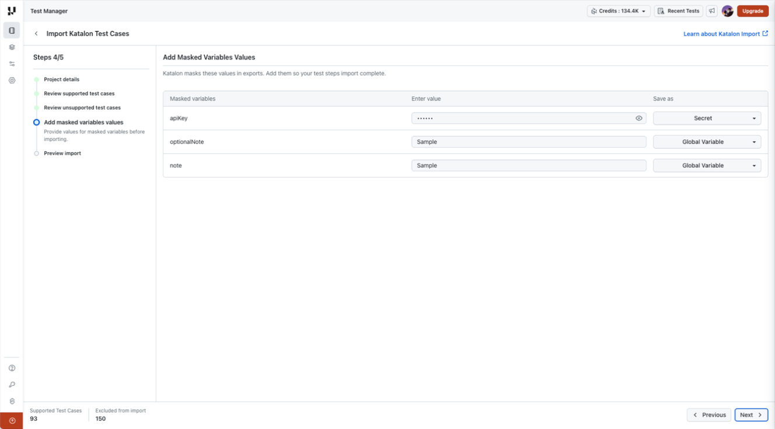Click the Enter value column header
The width and height of the screenshot is (775, 429).
426,99
